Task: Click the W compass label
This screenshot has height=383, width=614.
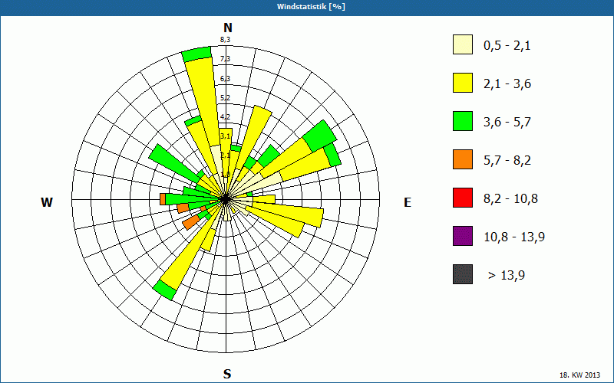Action: pyautogui.click(x=47, y=202)
